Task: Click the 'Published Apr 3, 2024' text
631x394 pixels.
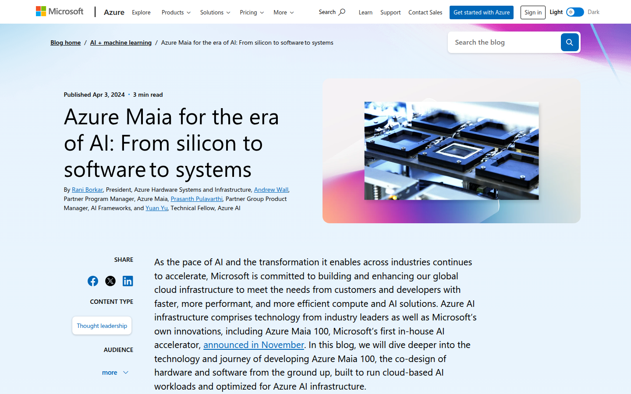Action: coord(94,95)
